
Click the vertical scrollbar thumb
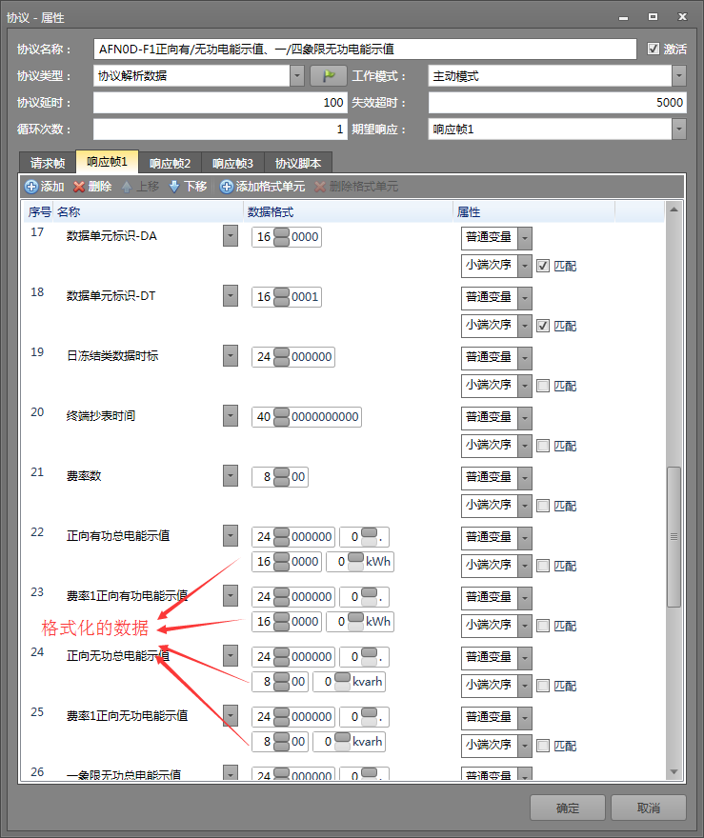[x=674, y=536]
